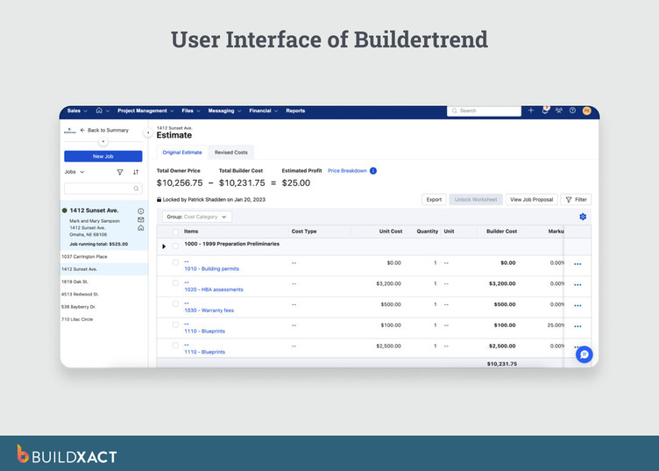659x471 pixels.
Task: Open the orange user profile avatar
Action: click(x=587, y=111)
